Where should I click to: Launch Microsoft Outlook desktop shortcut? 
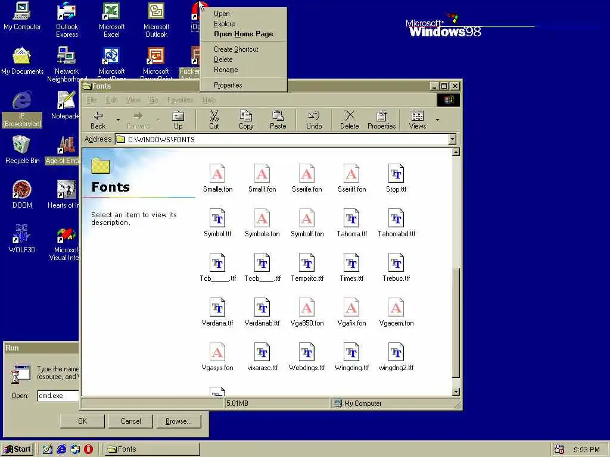click(156, 20)
